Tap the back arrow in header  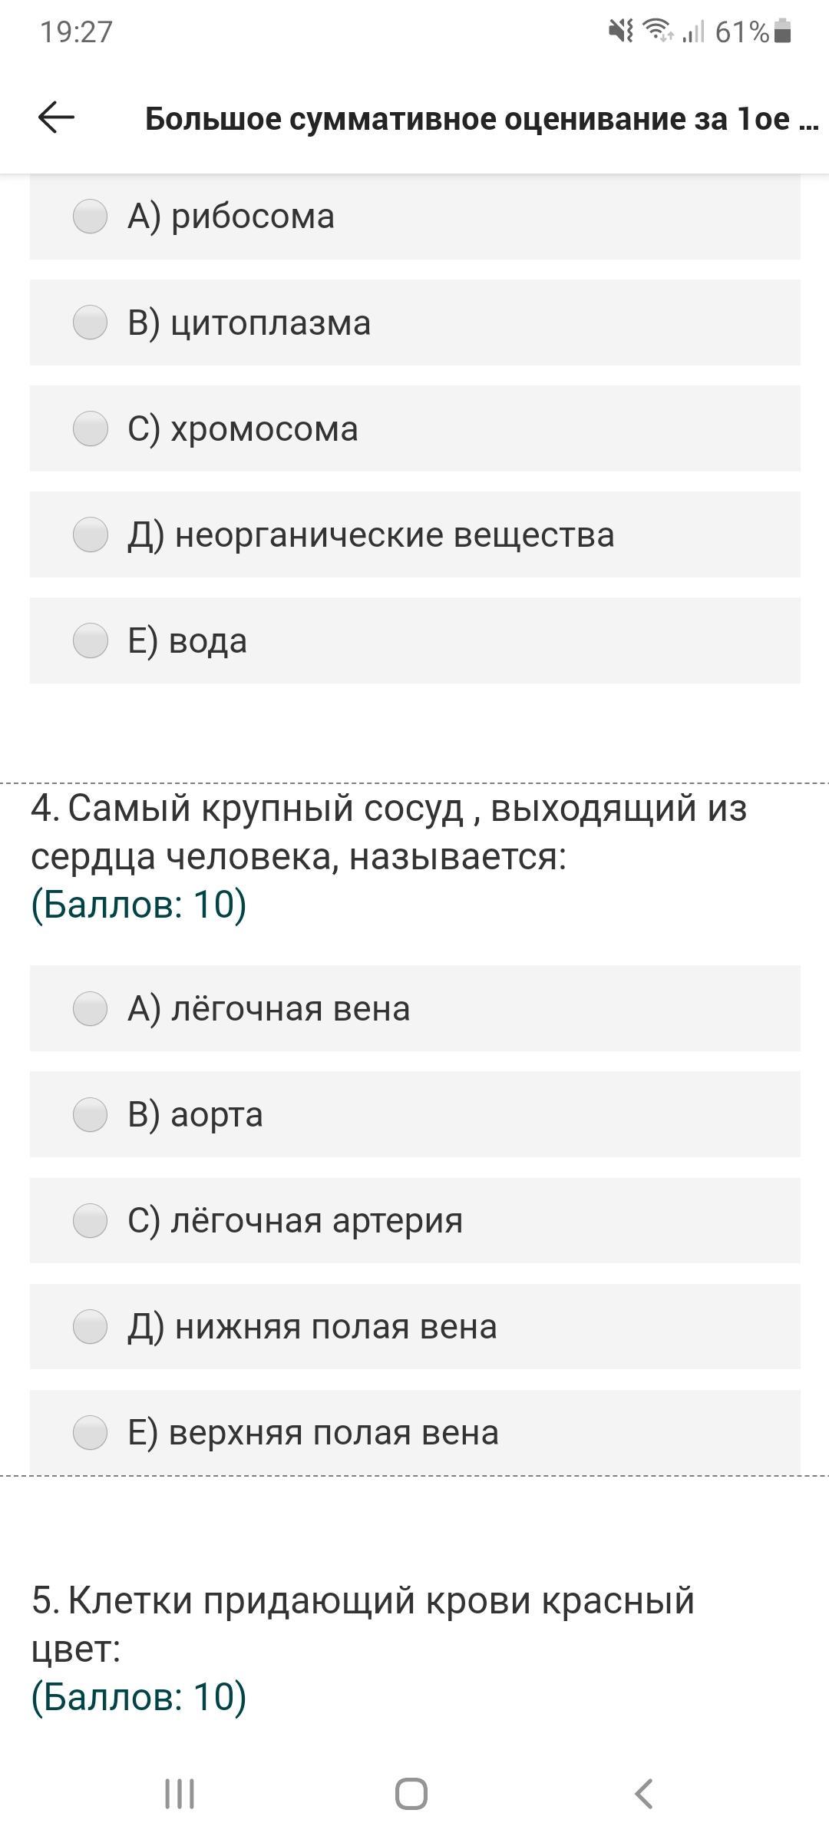click(56, 118)
